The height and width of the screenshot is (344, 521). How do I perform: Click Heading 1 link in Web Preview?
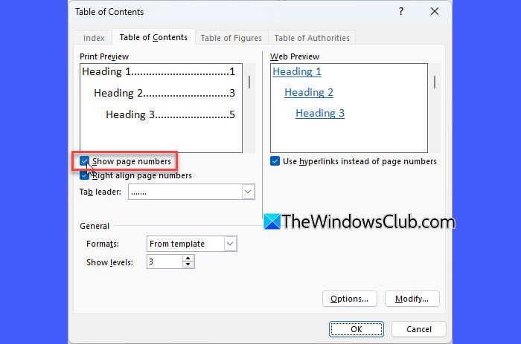[297, 72]
